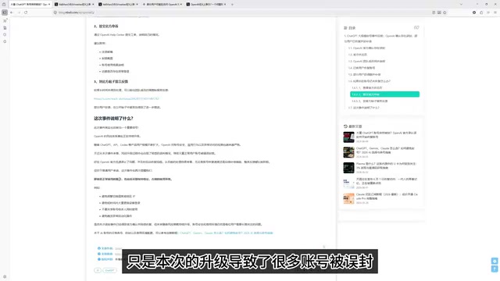This screenshot has height=281, width=500.
Task: Open the browser main menu icon
Action: pyautogui.click(x=495, y=12)
